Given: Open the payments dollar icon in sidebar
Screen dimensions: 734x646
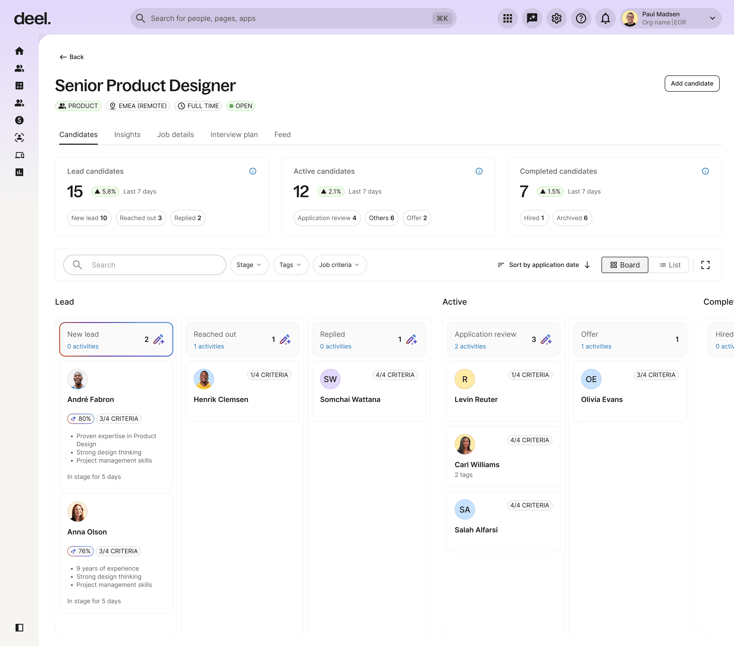Looking at the screenshot, I should (19, 120).
